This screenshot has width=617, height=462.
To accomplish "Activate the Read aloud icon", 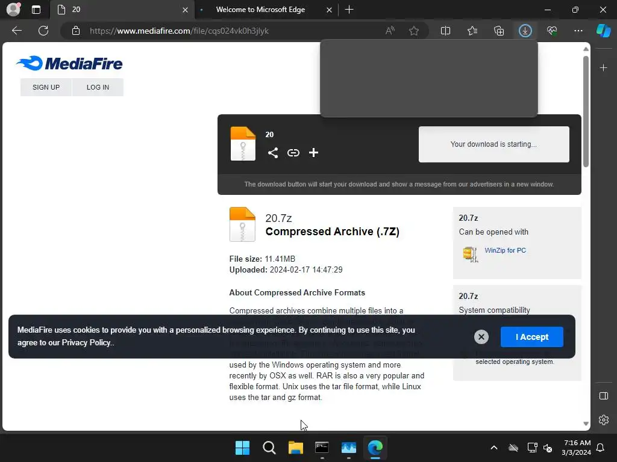I will pyautogui.click(x=390, y=31).
